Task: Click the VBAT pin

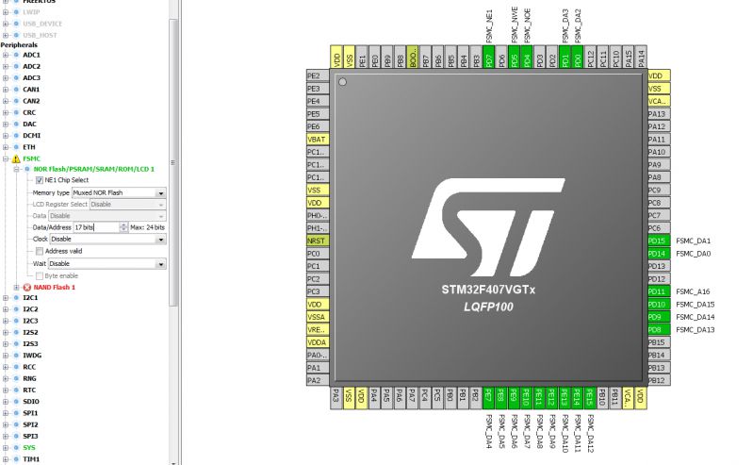Action: tap(318, 140)
